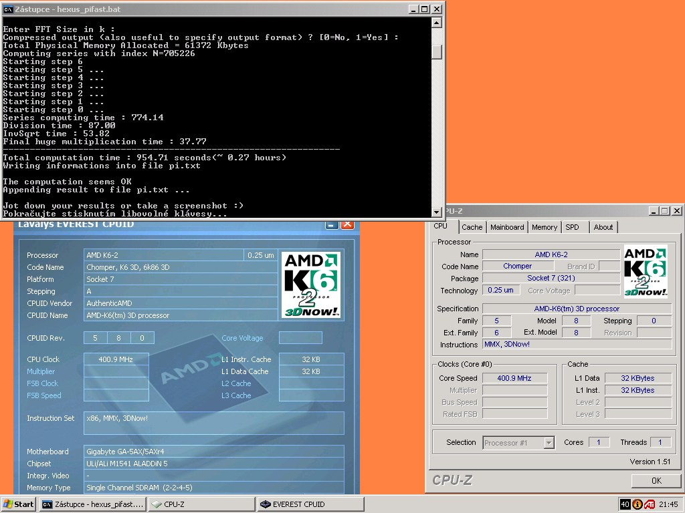Image resolution: width=685 pixels, height=513 pixels.
Task: Click the taskbar clock 21:45
Action: 668,504
